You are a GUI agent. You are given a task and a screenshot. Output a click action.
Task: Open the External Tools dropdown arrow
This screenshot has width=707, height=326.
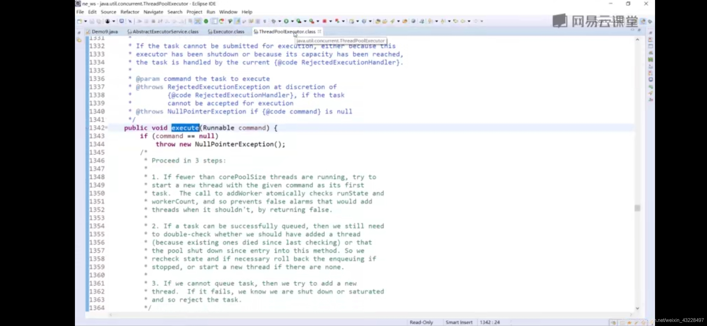(x=318, y=21)
